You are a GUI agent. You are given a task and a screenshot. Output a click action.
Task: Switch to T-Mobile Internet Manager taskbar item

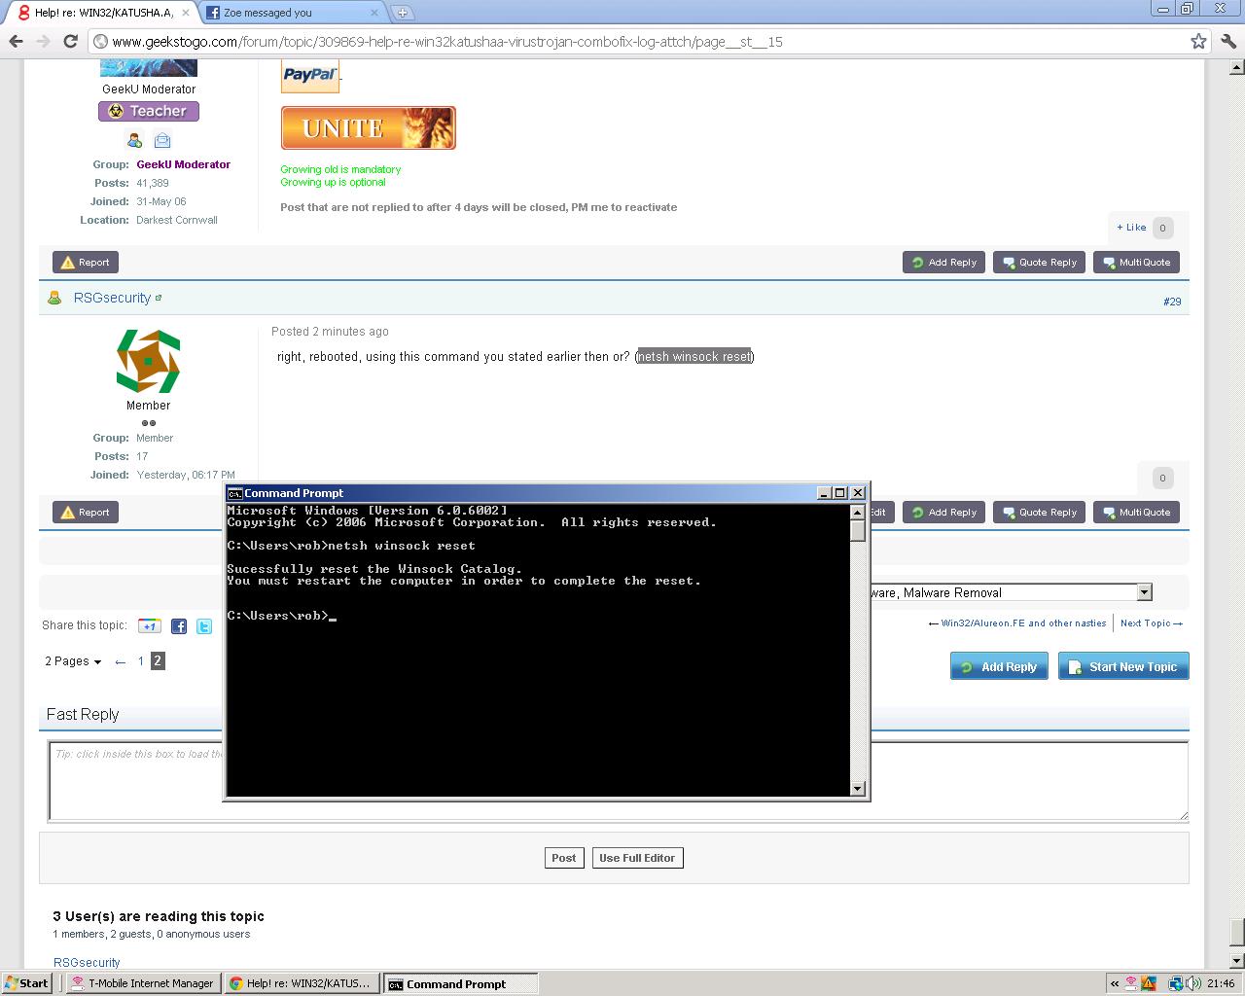tap(142, 983)
